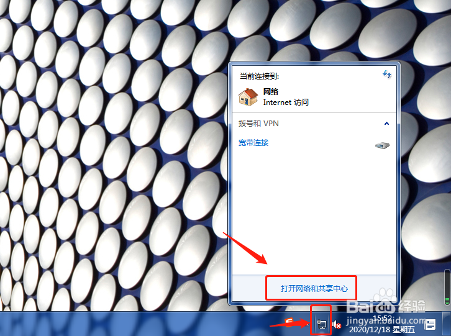The image size is (451, 336).
Task: Click the 网络 network name
Action: coord(271,92)
